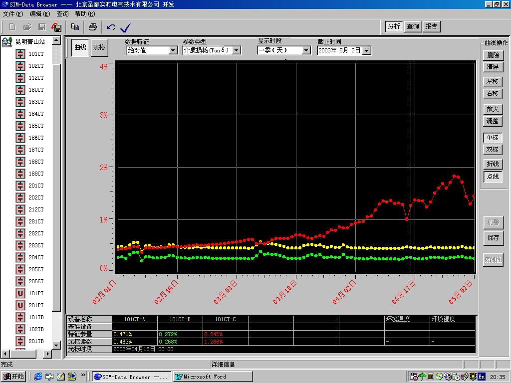Viewport: 511px width, 383px height.
Task: Select the 112CT device icon
Action: point(20,78)
